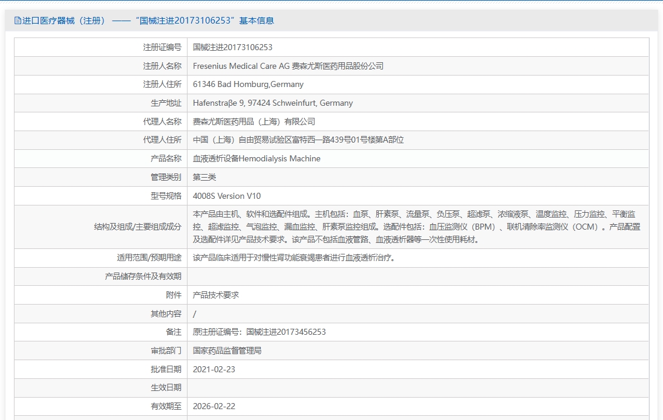Click the 生效日期 label

pos(166,387)
